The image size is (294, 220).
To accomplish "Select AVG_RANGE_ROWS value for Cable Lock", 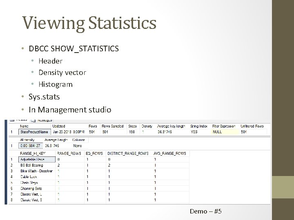I will (x=155, y=177).
